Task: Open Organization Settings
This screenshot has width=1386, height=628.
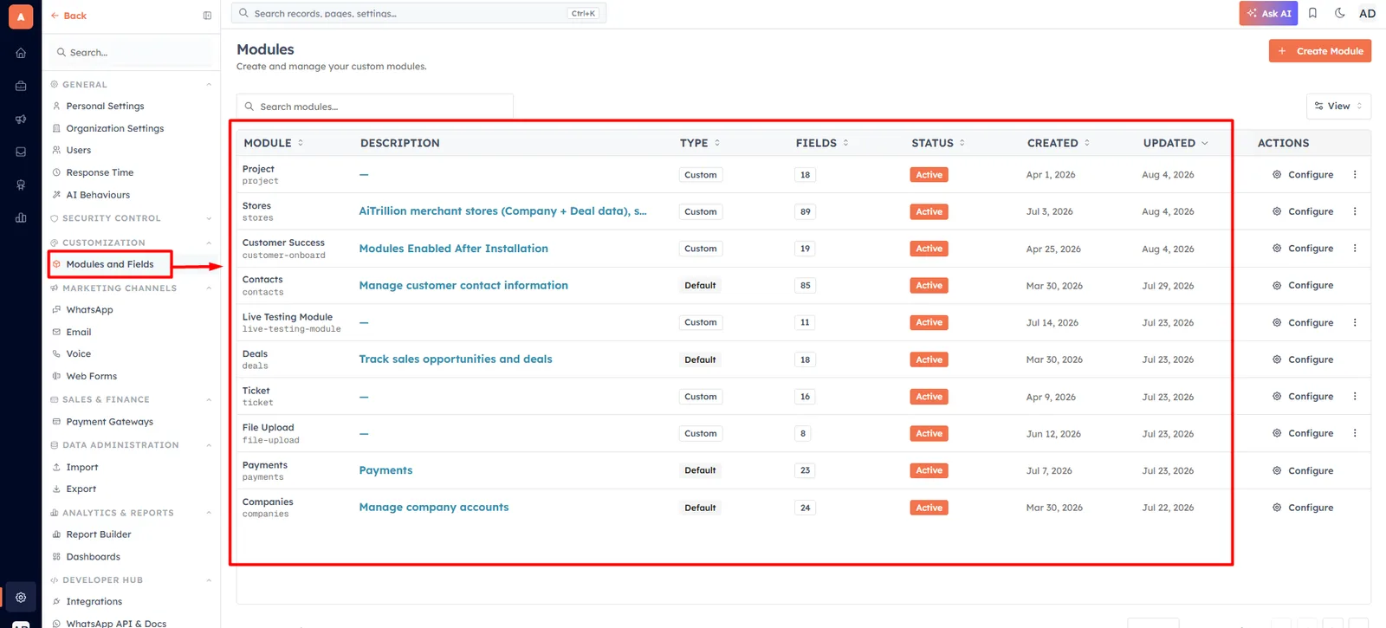Action: coord(114,128)
